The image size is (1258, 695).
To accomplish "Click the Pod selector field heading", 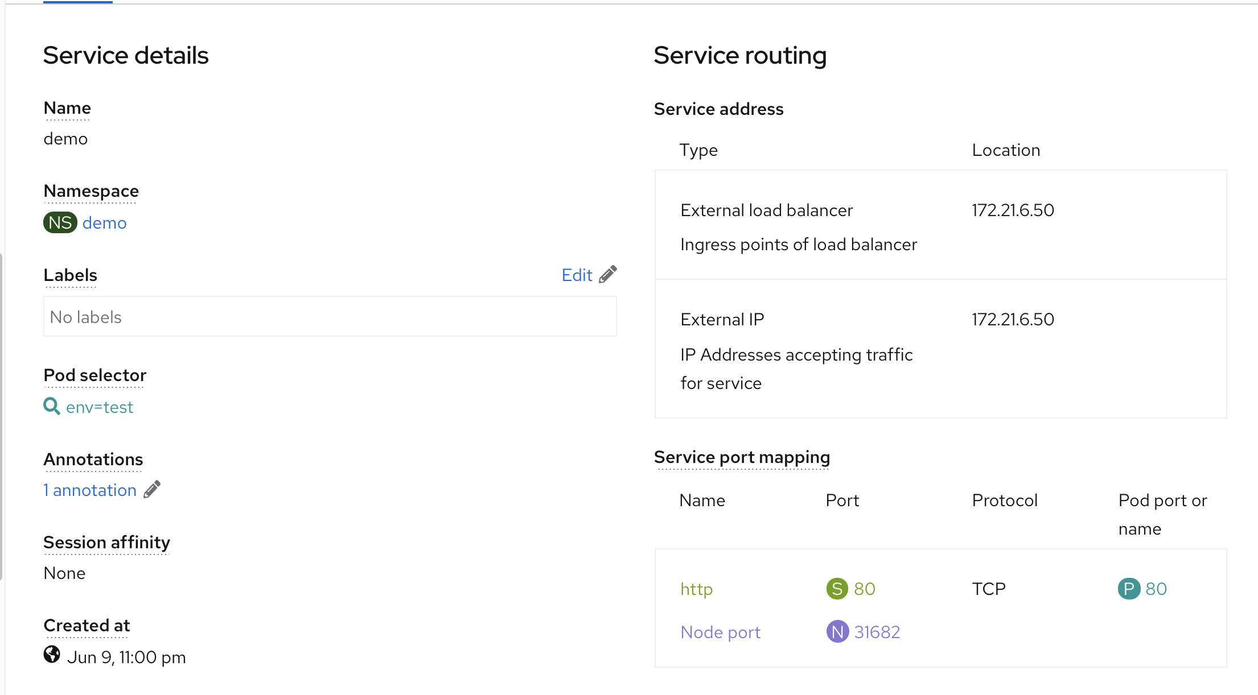I will (x=94, y=375).
